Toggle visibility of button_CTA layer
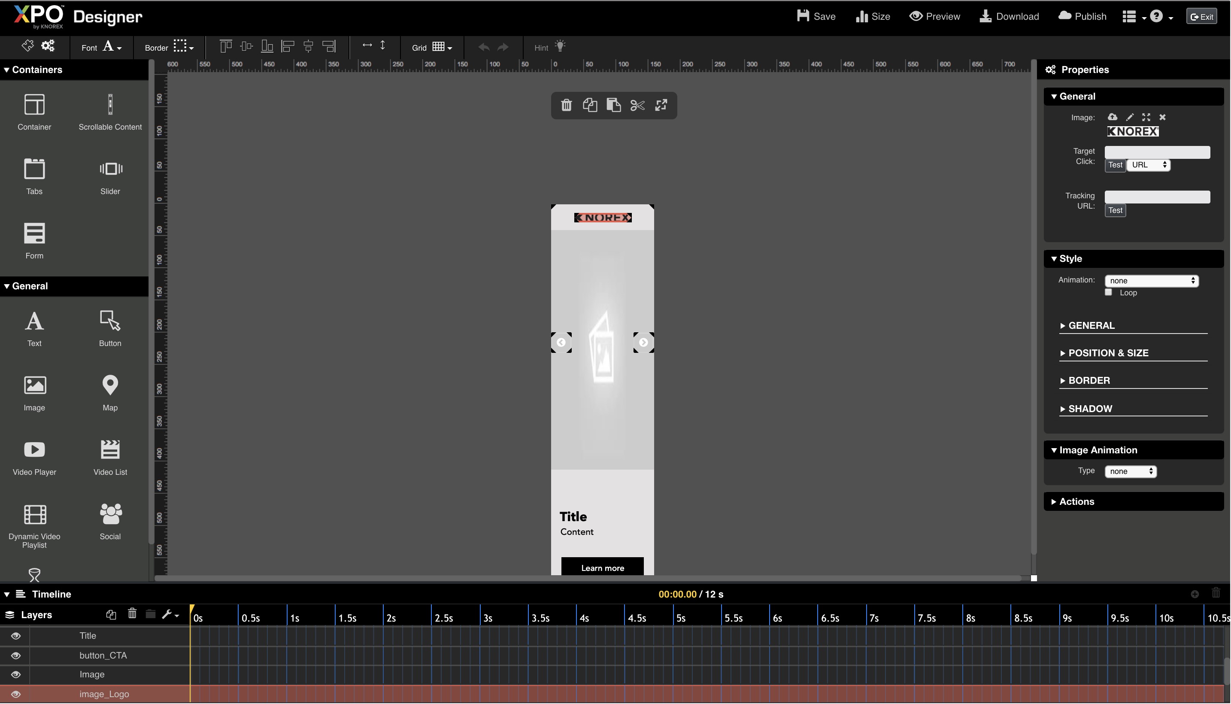This screenshot has height=704, width=1231. (x=15, y=655)
